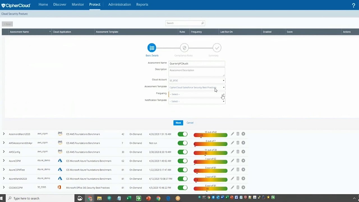359x202 pixels.
Task: Expand the AWSAssessment6thApr row details
Action: tap(4, 143)
